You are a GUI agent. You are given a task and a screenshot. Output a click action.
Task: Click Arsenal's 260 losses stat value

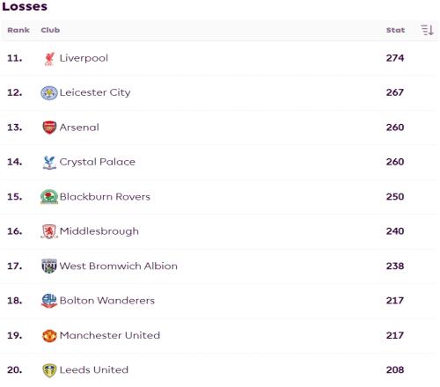click(x=395, y=128)
